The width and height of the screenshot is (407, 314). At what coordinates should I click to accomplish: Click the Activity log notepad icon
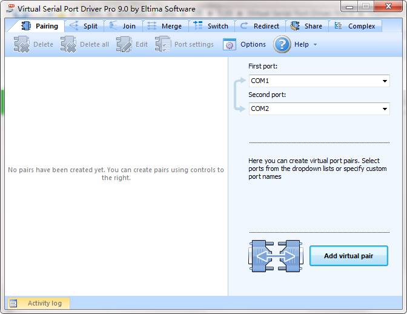point(13,303)
